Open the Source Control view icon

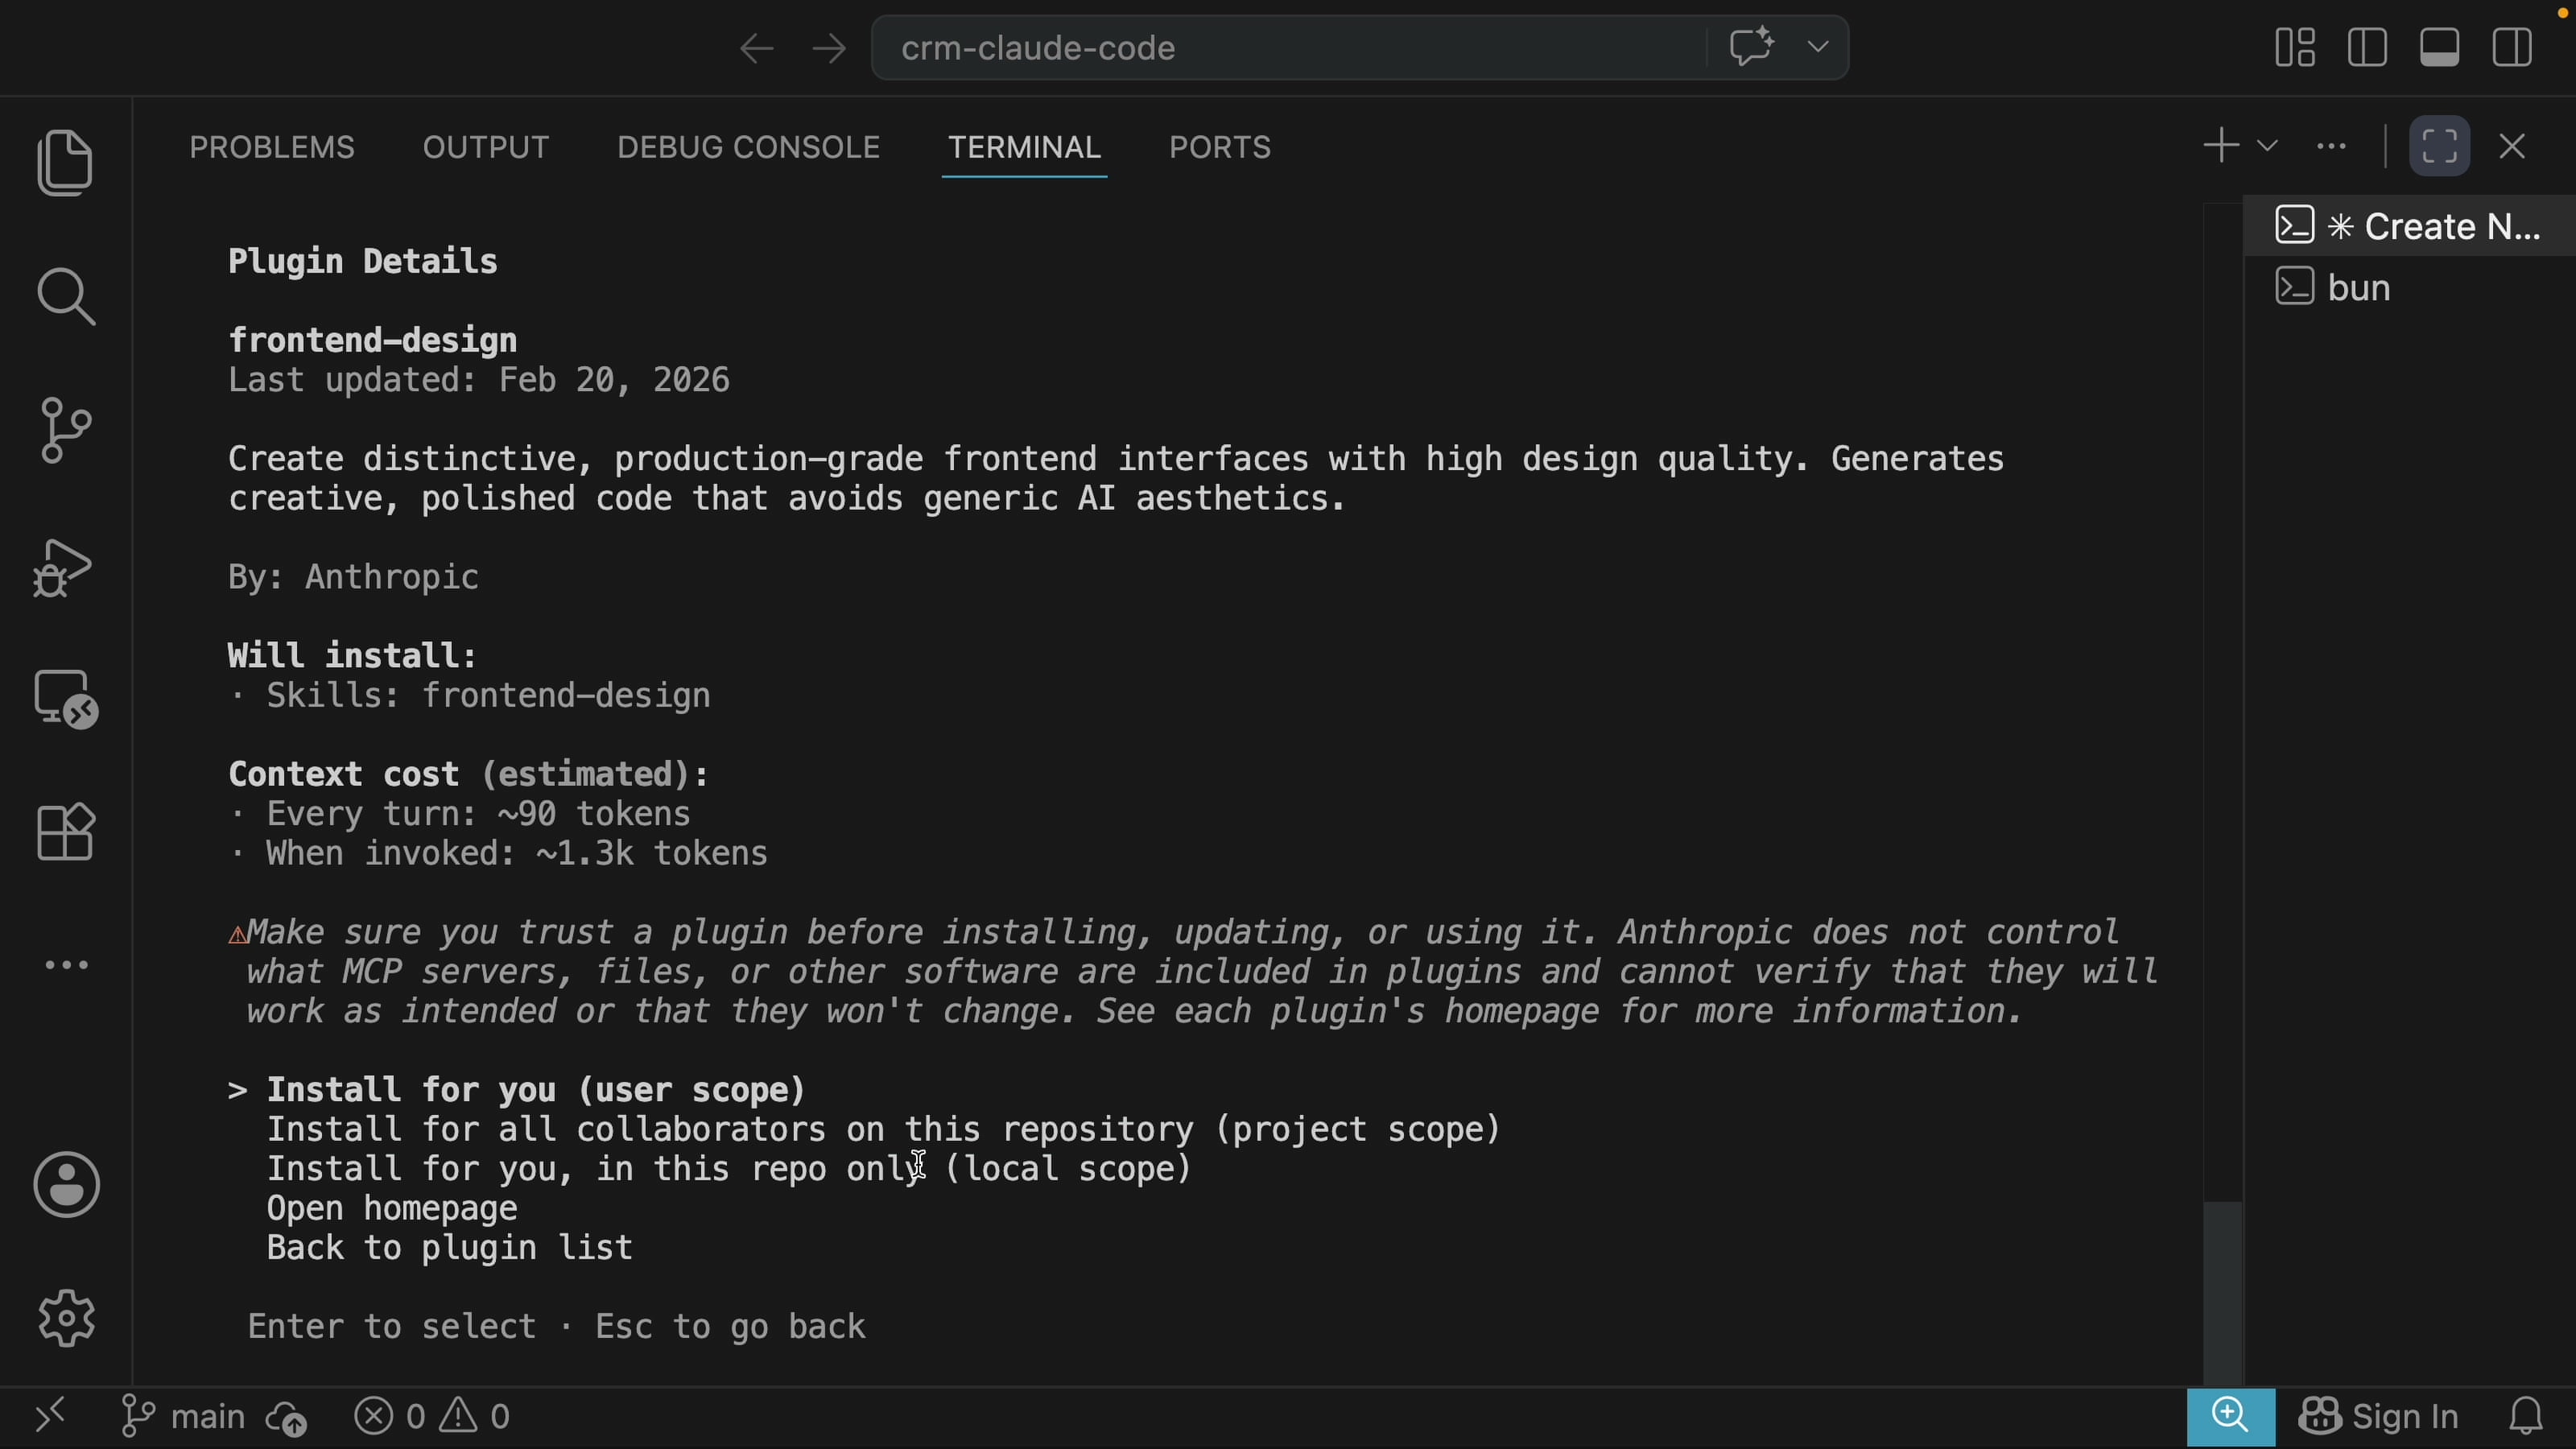tap(66, 430)
